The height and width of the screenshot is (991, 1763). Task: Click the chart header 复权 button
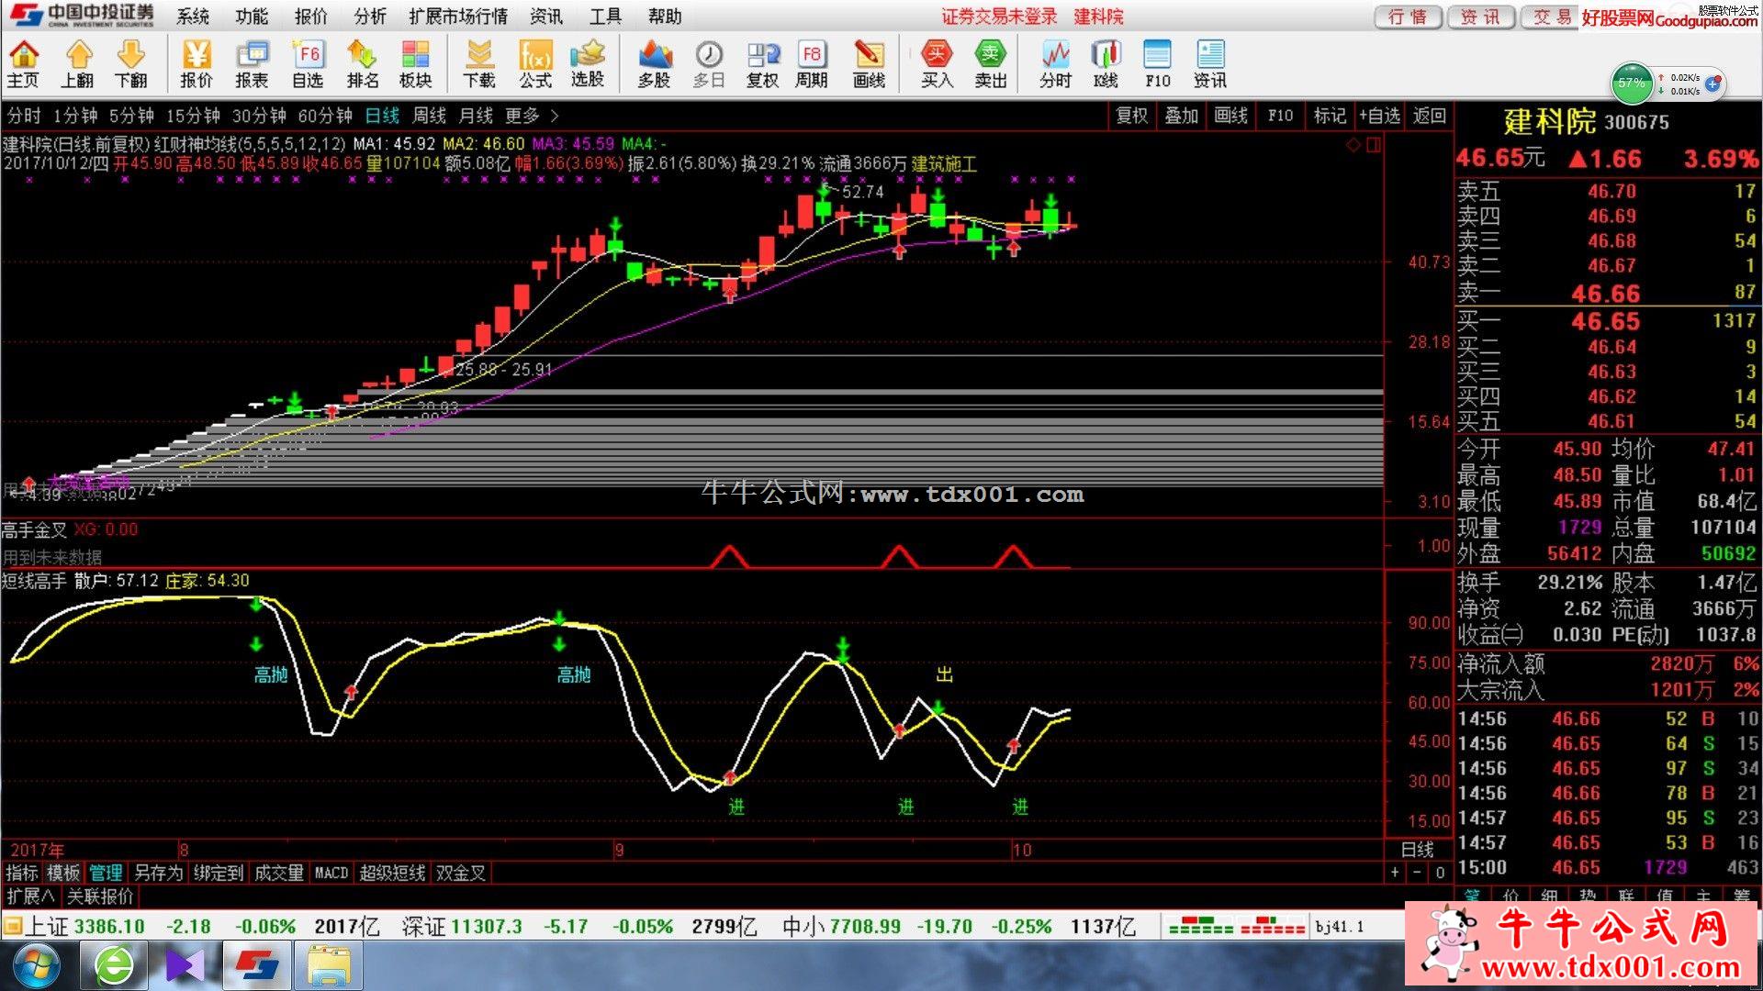tap(1132, 116)
